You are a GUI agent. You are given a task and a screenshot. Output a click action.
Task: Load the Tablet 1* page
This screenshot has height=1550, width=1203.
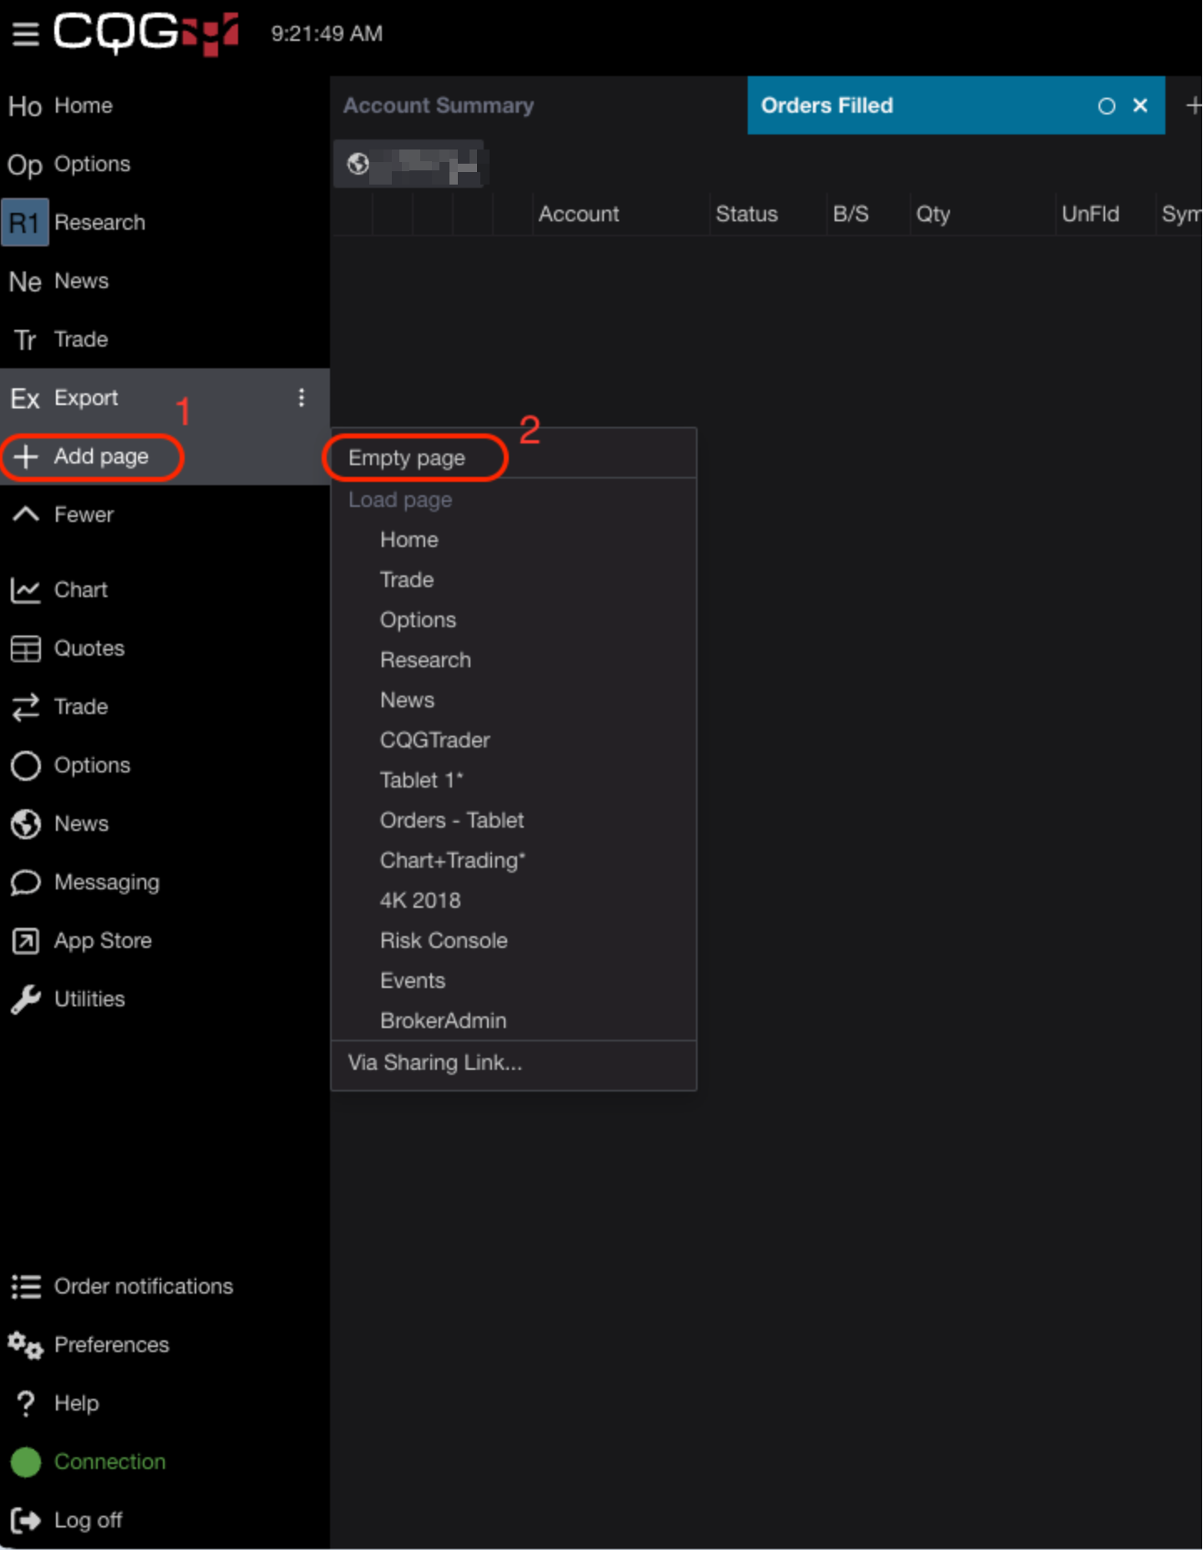click(421, 781)
